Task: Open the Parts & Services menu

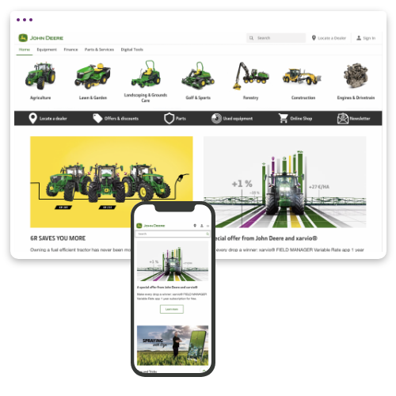Action: [99, 50]
